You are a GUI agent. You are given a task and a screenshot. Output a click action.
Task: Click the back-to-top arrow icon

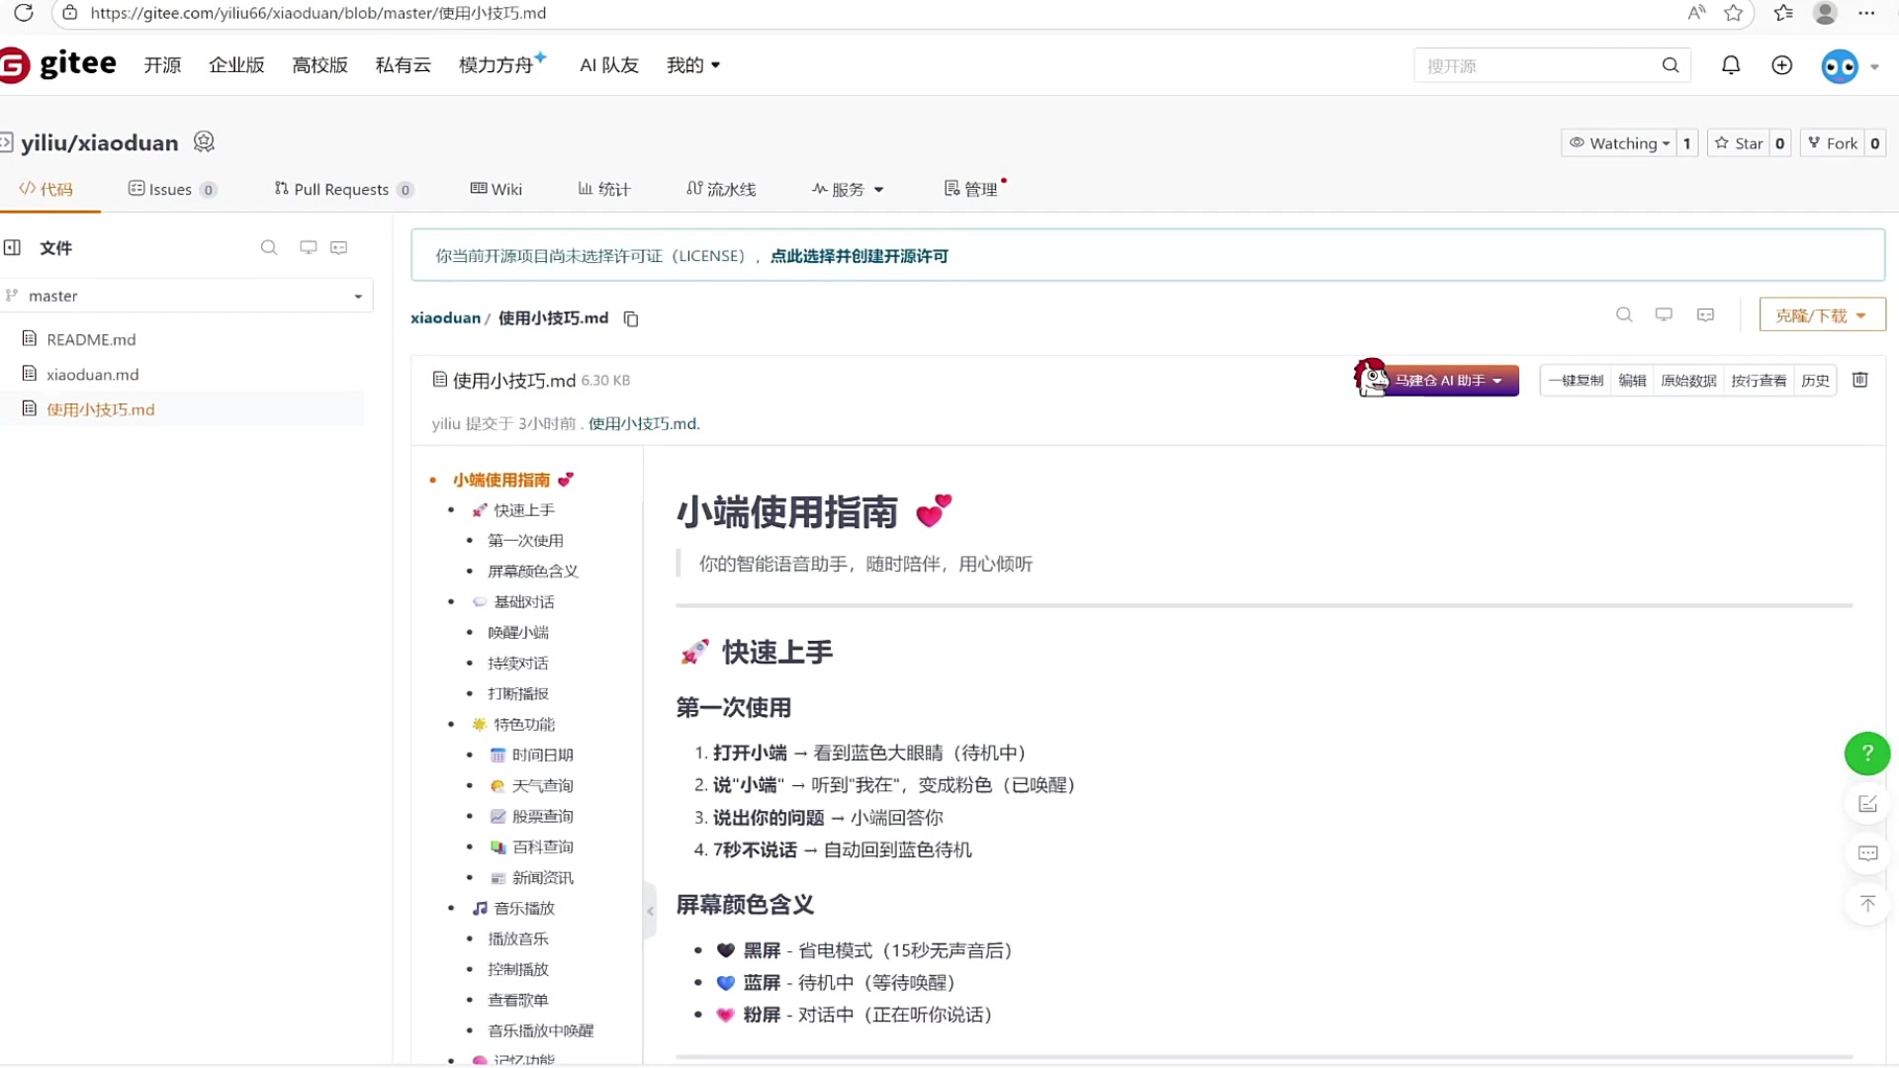(1866, 904)
